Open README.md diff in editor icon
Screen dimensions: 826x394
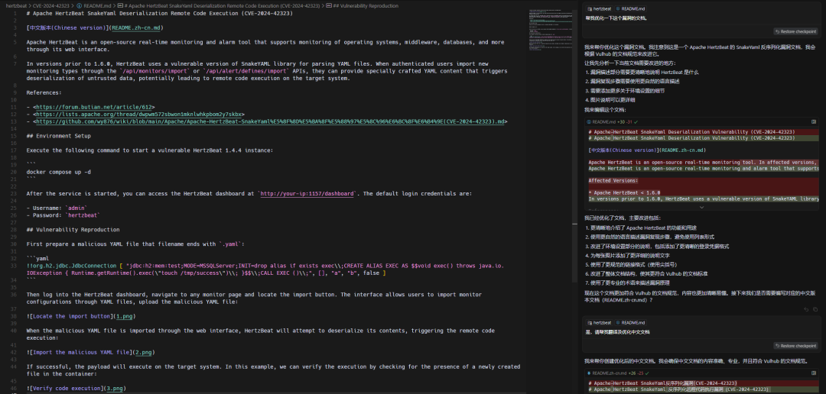click(x=814, y=121)
